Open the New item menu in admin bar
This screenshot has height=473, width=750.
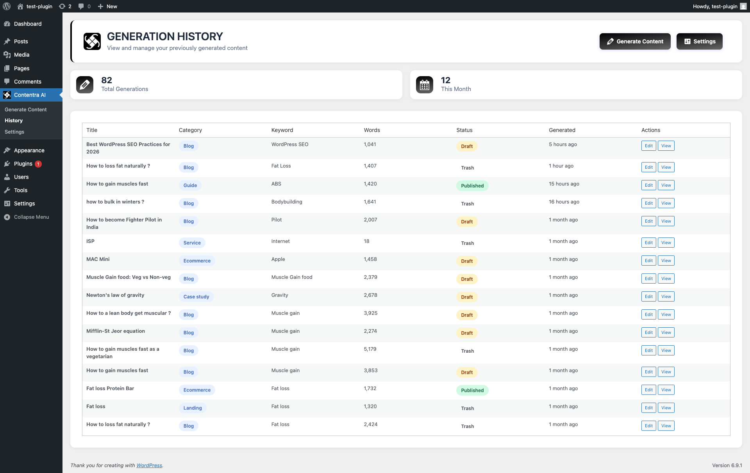point(107,6)
